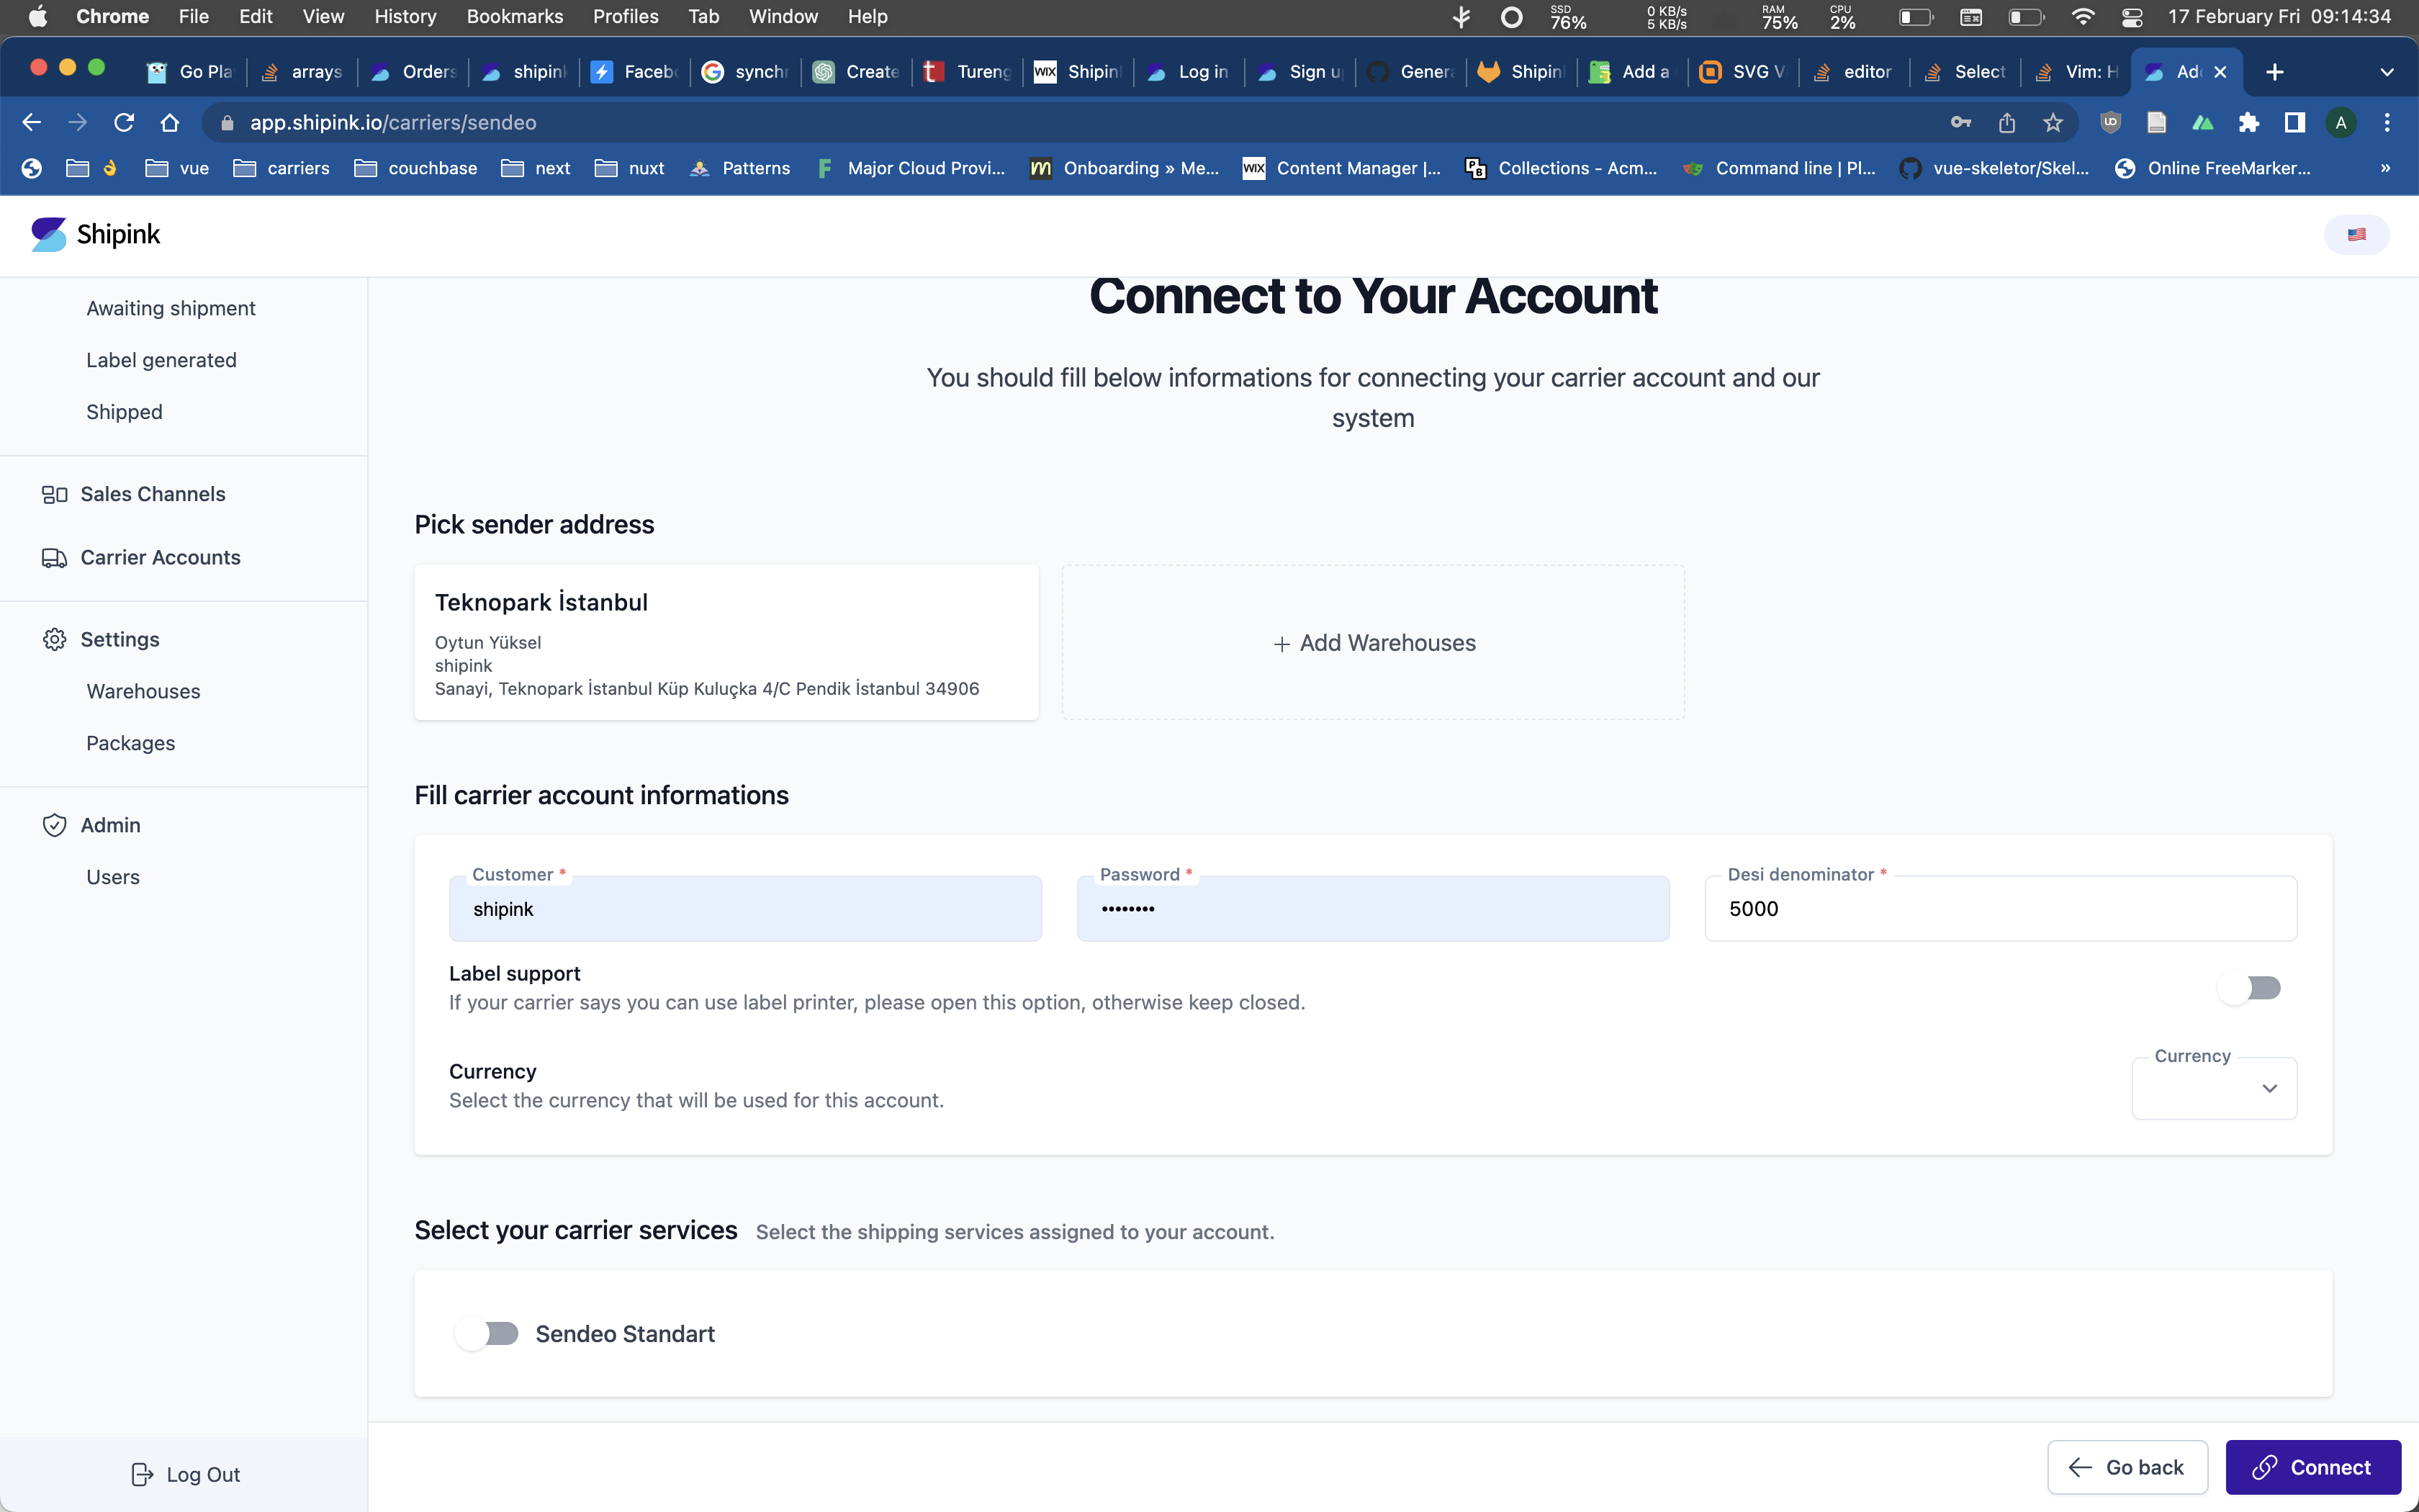Click the US flag language selector
Viewport: 2419px width, 1512px height.
tap(2356, 234)
